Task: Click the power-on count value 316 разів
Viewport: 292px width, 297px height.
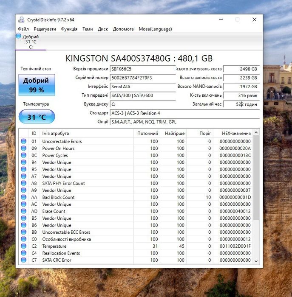Action: tap(241, 95)
